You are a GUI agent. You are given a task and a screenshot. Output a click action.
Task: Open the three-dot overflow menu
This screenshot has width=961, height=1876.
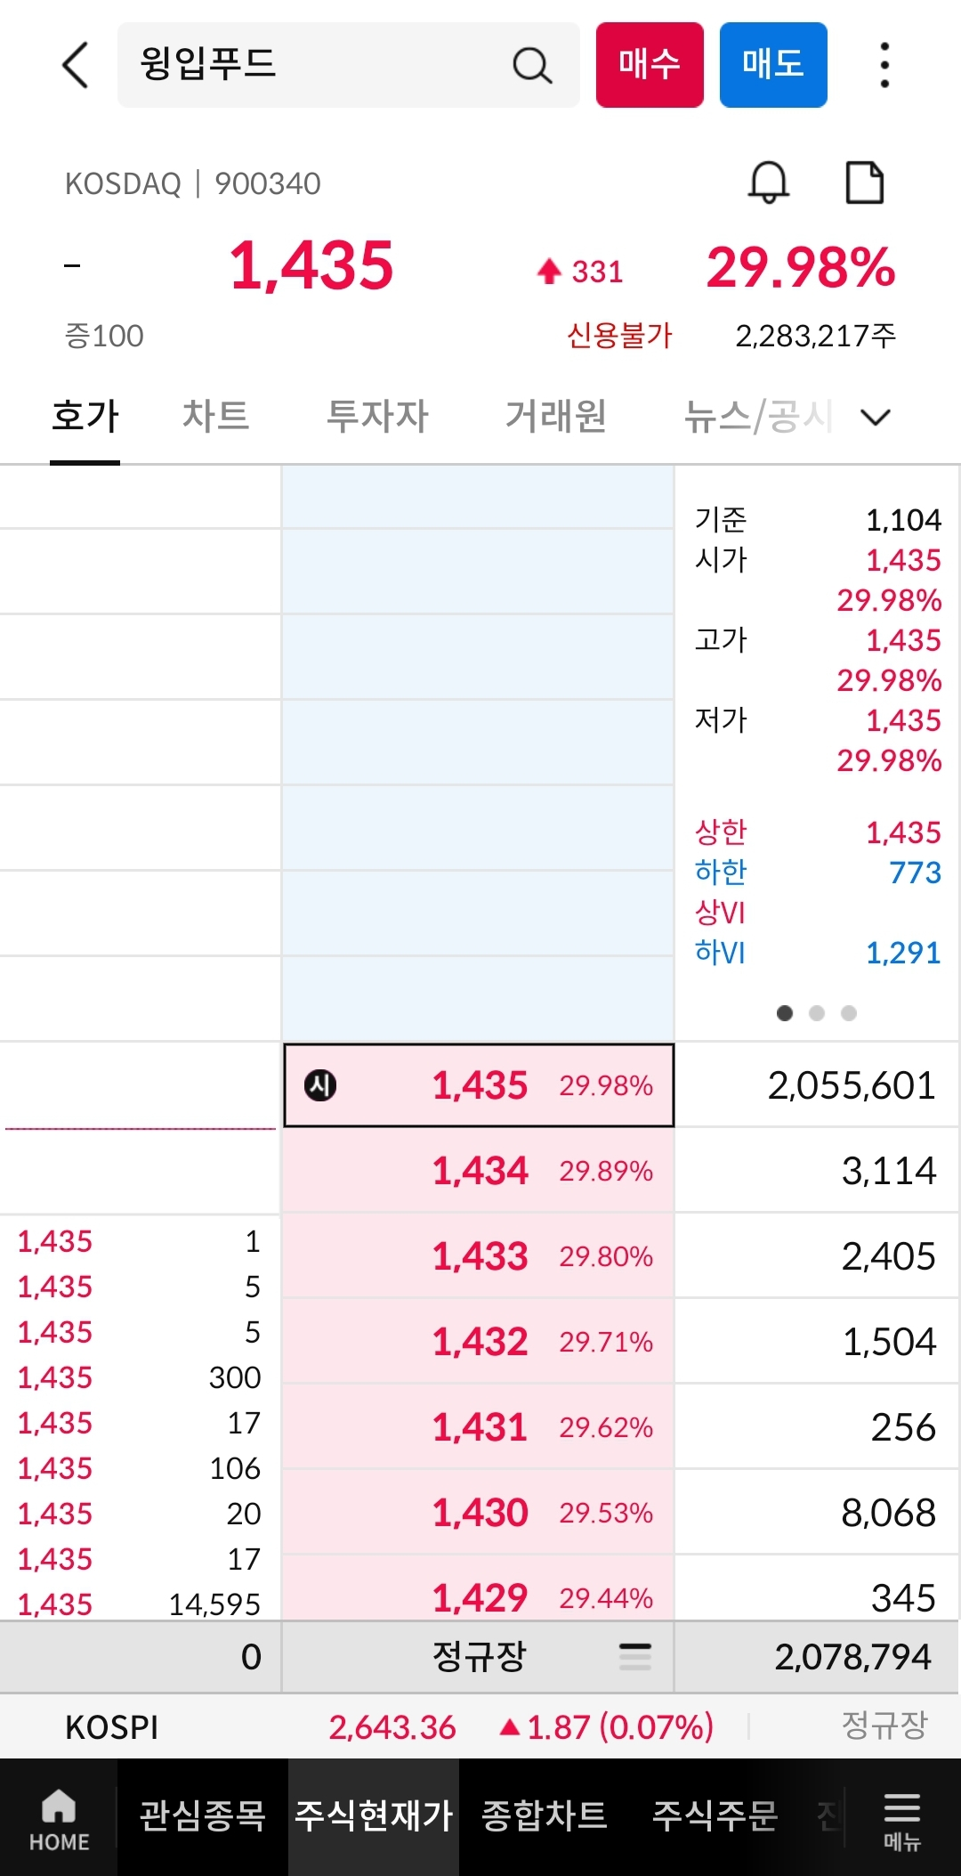click(x=884, y=65)
